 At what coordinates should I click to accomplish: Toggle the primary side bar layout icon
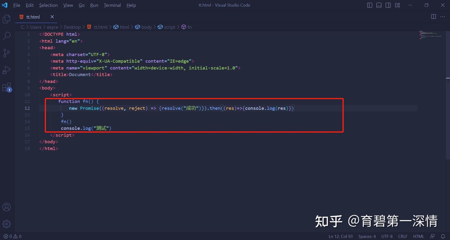coord(370,5)
